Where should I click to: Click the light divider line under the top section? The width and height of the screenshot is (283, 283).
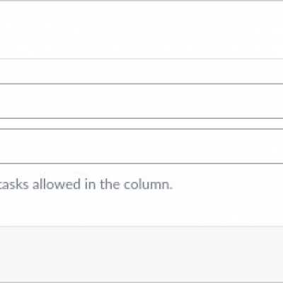141,59
